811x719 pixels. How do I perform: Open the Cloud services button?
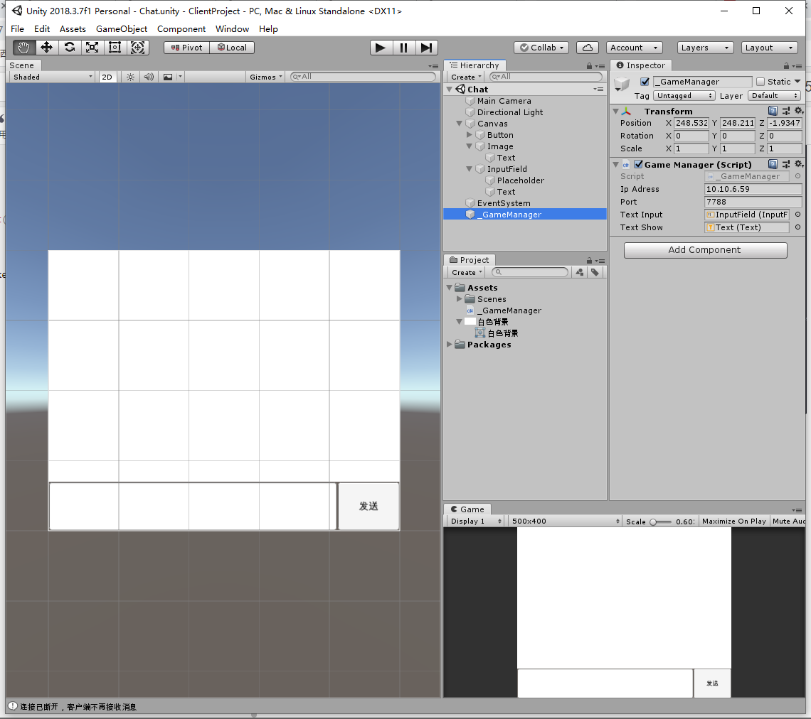[x=588, y=48]
